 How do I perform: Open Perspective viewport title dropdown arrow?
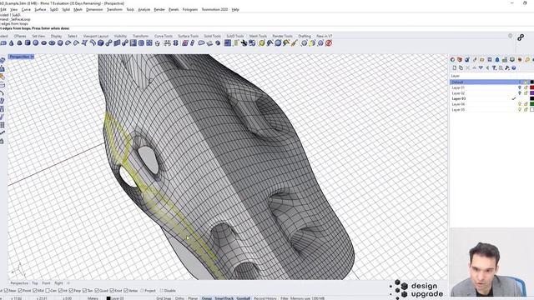pos(33,57)
